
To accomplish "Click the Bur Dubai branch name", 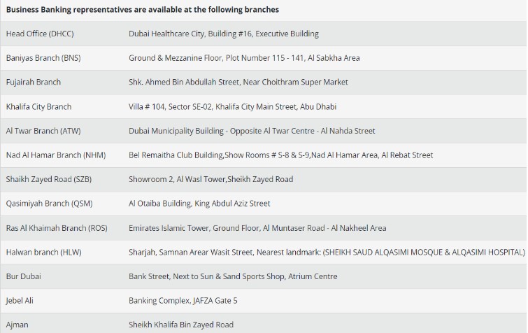I will (24, 276).
